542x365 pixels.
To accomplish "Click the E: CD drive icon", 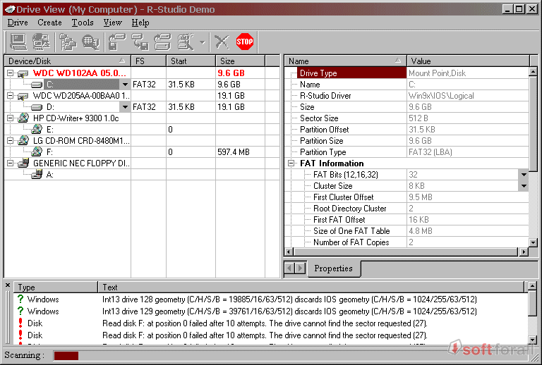I will pyautogui.click(x=37, y=130).
